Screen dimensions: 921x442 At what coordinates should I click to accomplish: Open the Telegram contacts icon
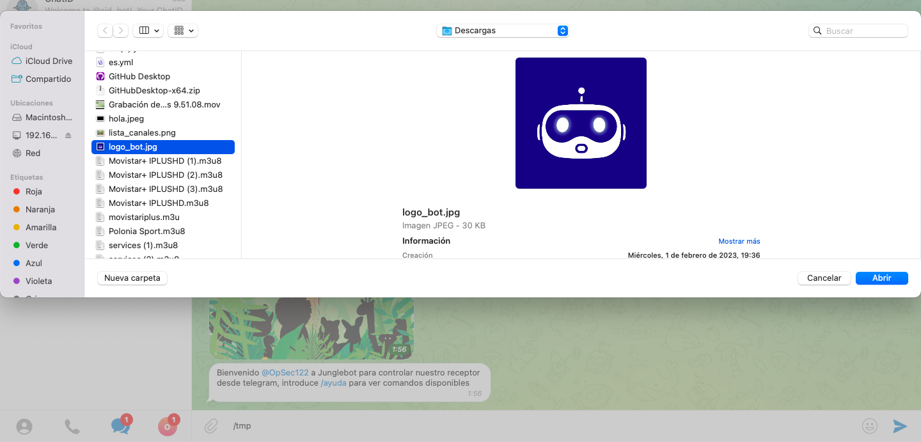tap(24, 427)
